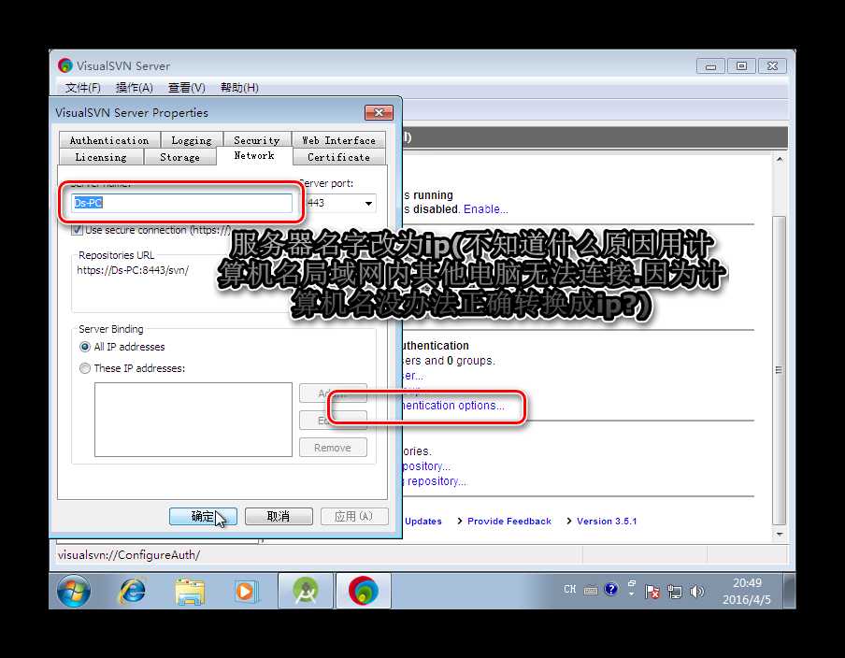Switch to the Certificate tab

[x=338, y=157]
